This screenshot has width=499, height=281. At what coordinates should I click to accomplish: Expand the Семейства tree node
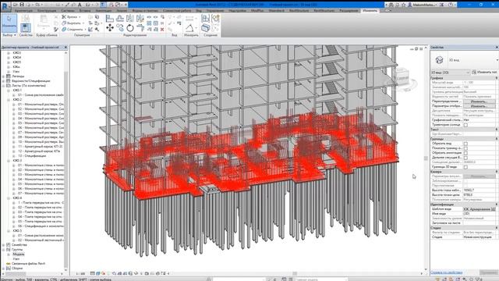[3, 245]
